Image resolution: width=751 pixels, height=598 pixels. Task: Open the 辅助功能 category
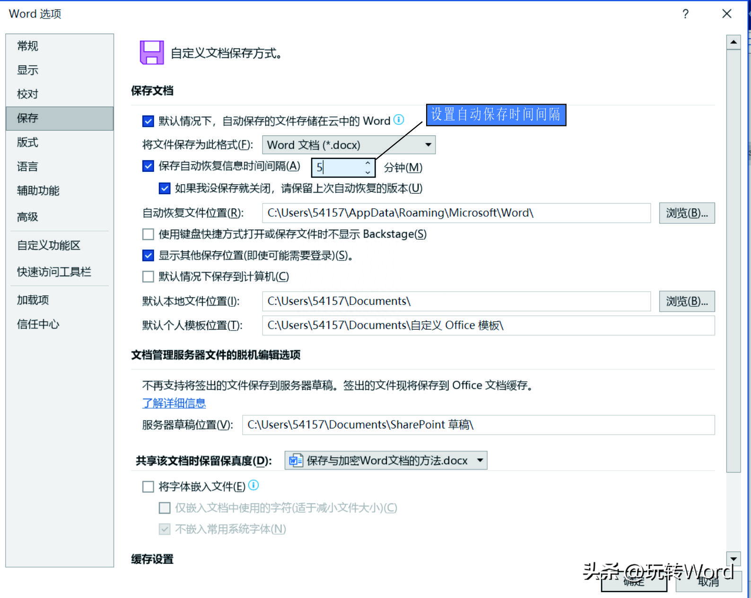60,191
